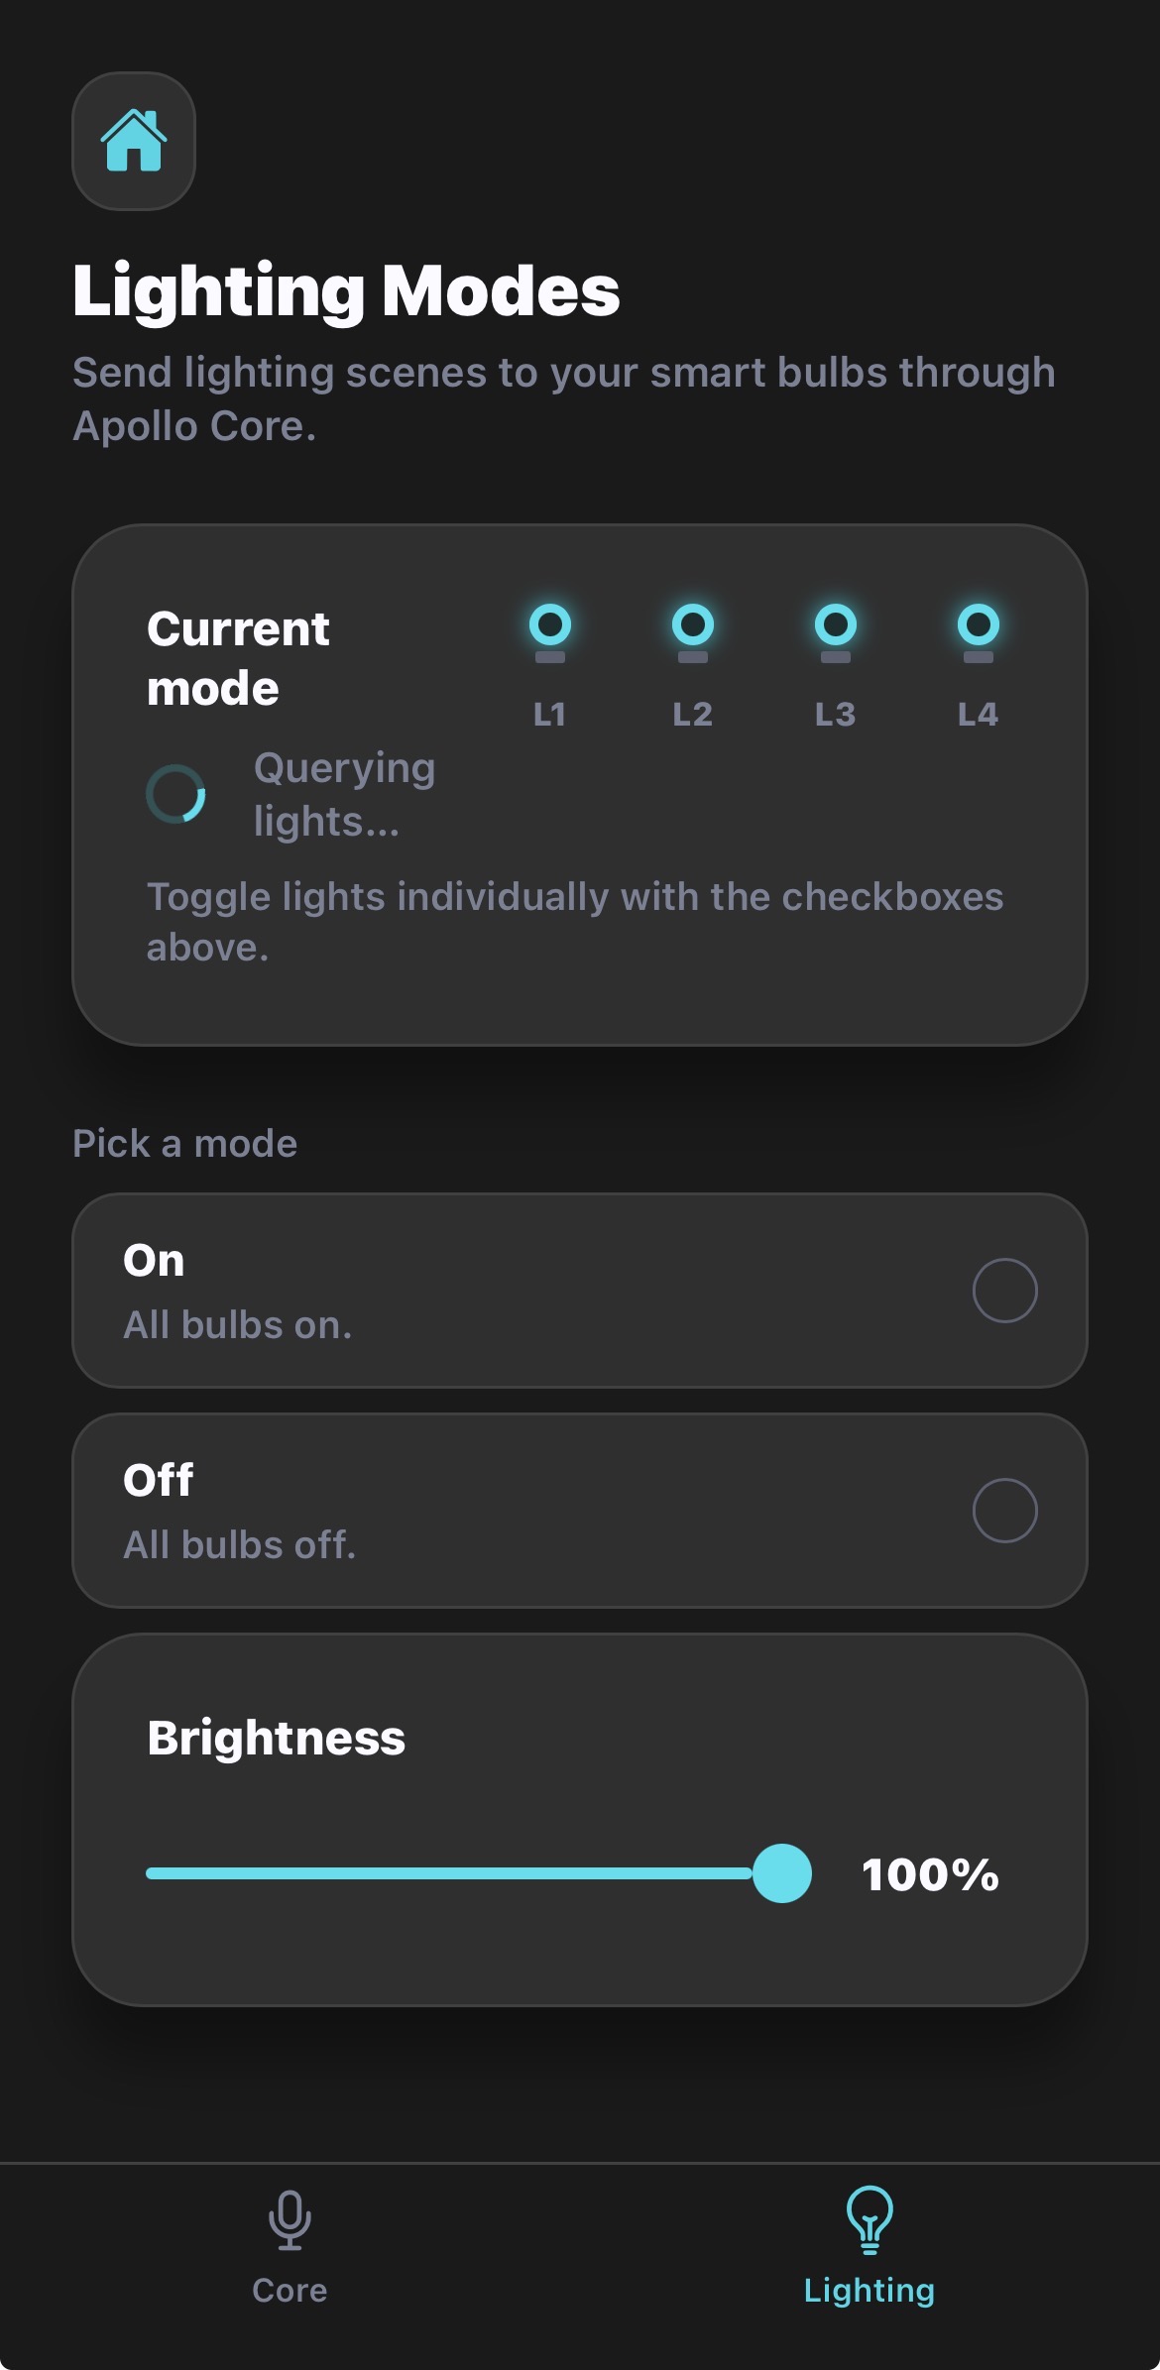This screenshot has height=2370, width=1160.
Task: Click the Brightness slider handle
Action: point(782,1873)
